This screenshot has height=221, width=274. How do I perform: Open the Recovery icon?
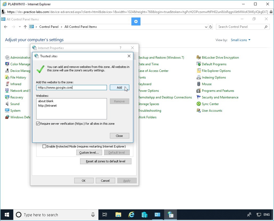point(7,97)
